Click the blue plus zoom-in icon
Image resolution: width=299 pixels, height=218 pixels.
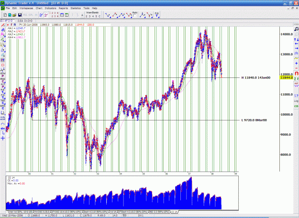(296, 63)
